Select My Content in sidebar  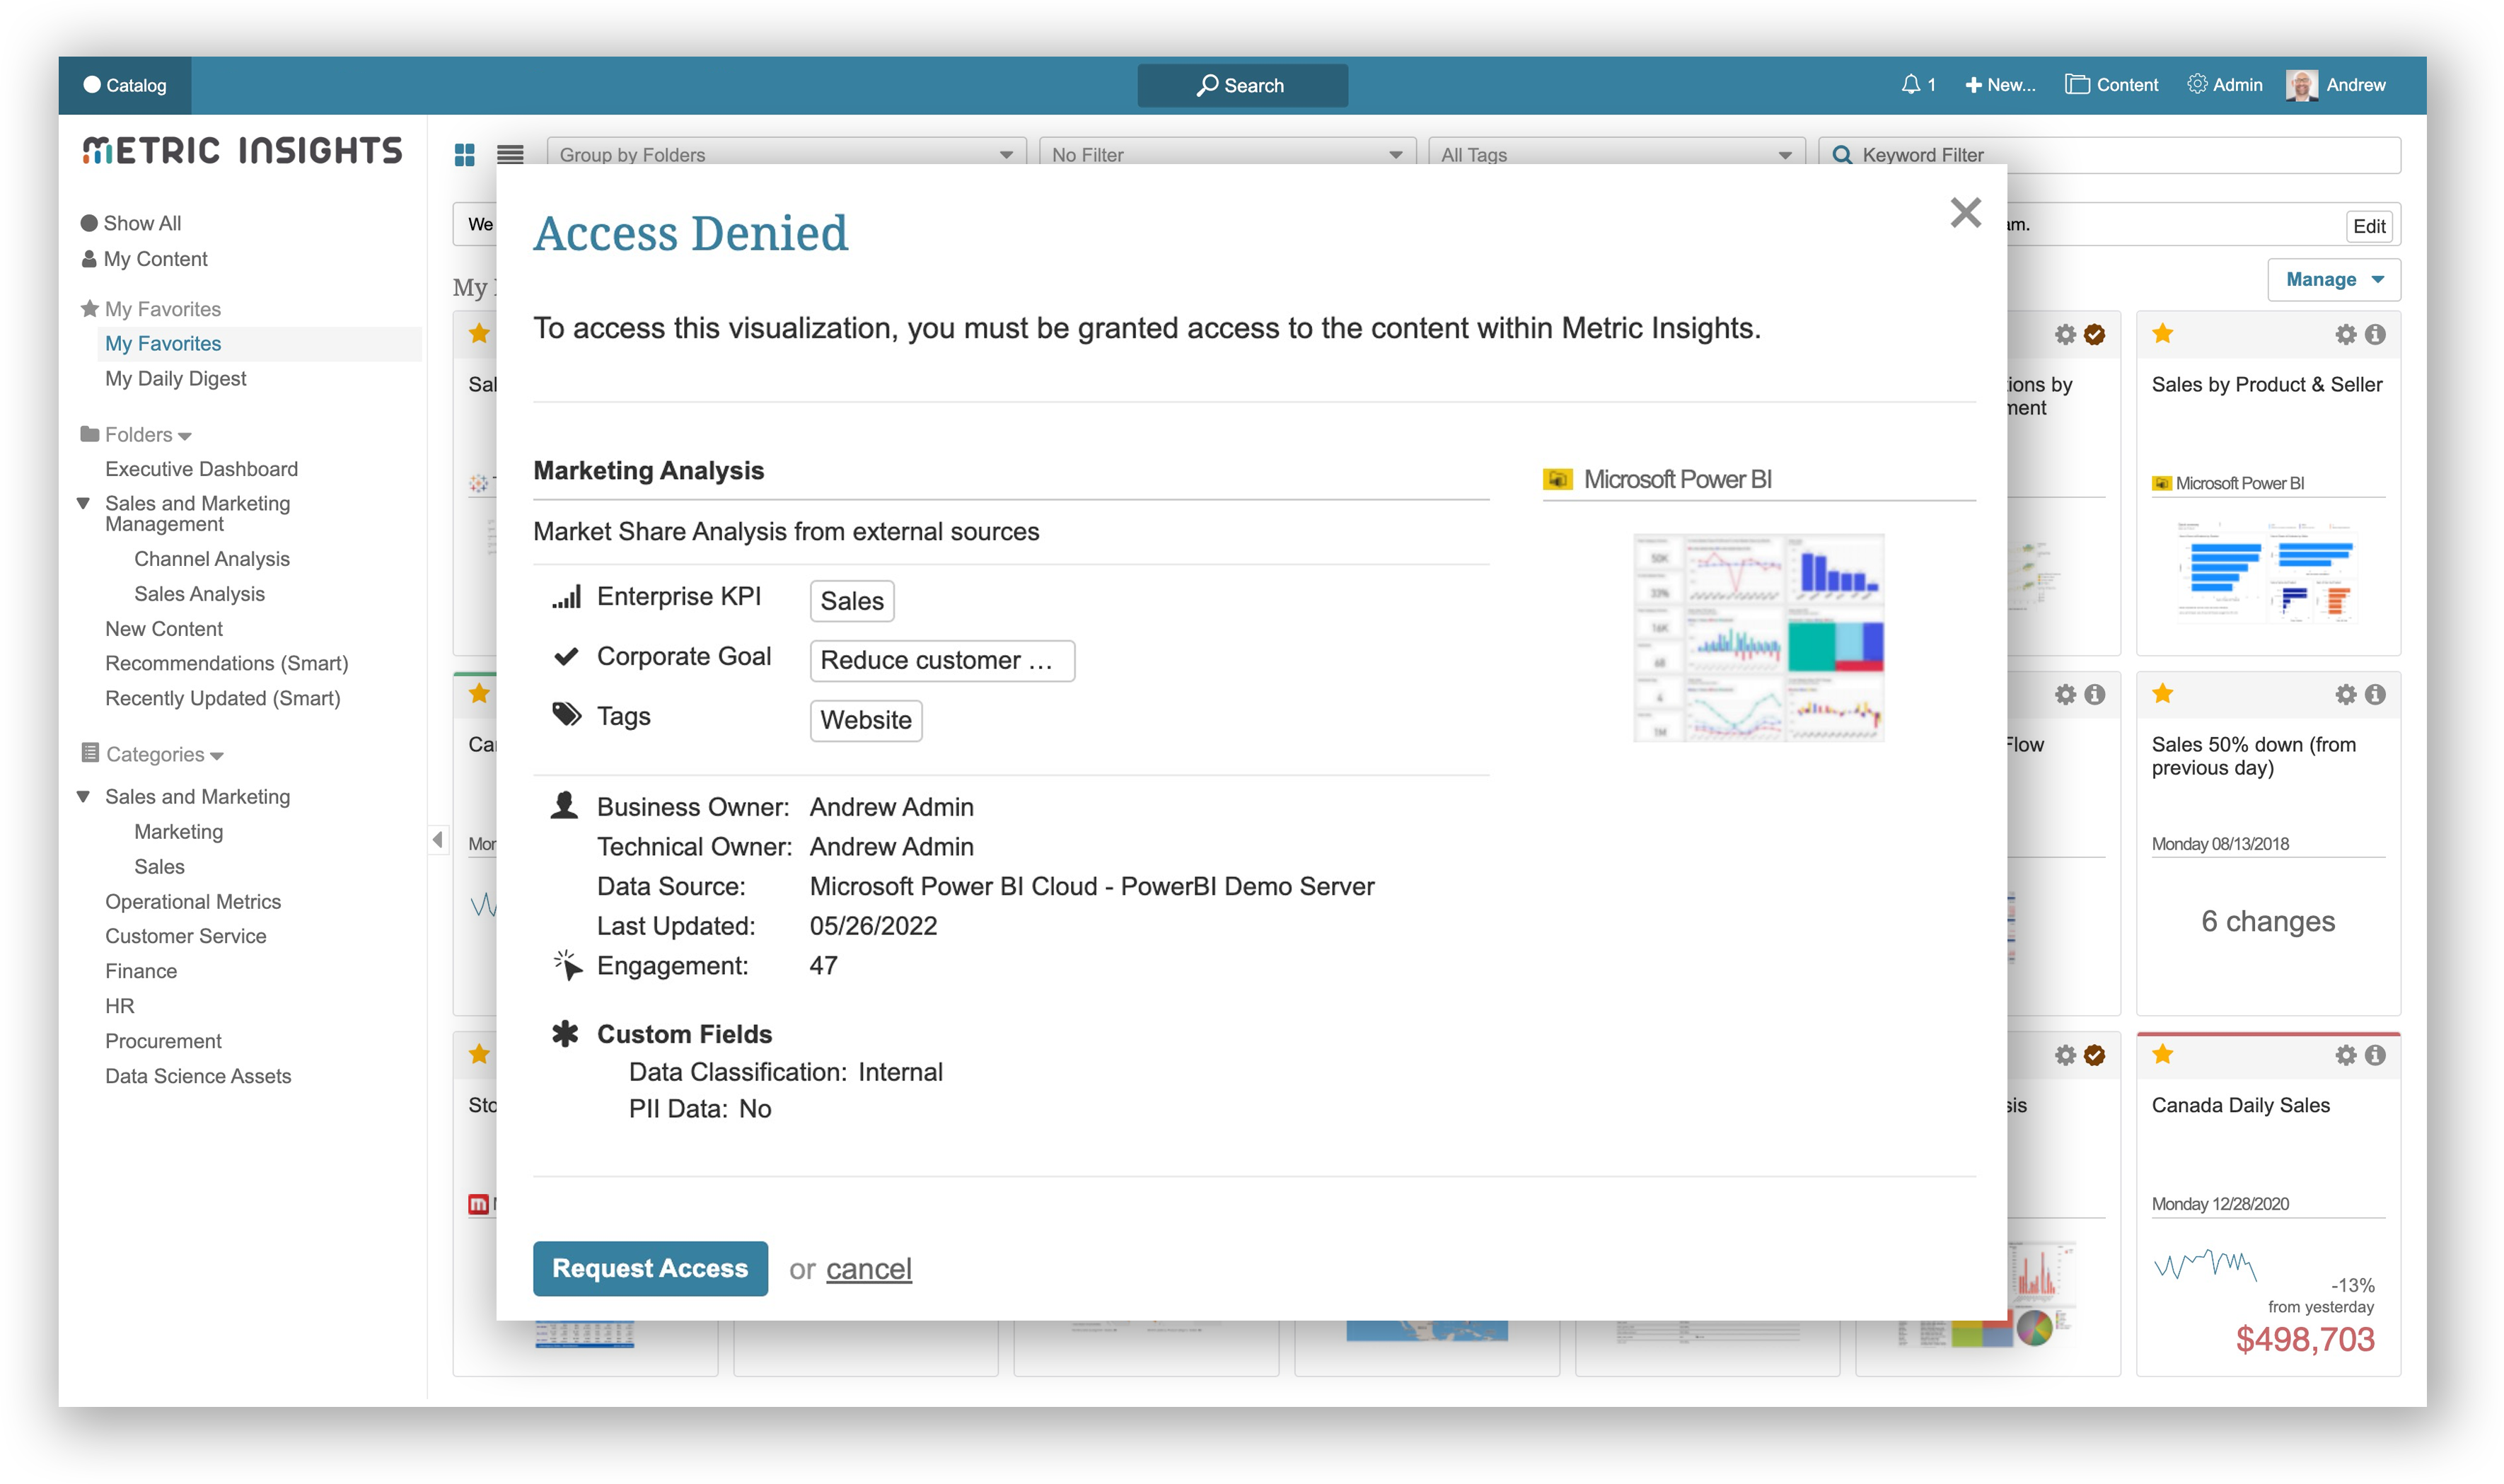tap(144, 259)
